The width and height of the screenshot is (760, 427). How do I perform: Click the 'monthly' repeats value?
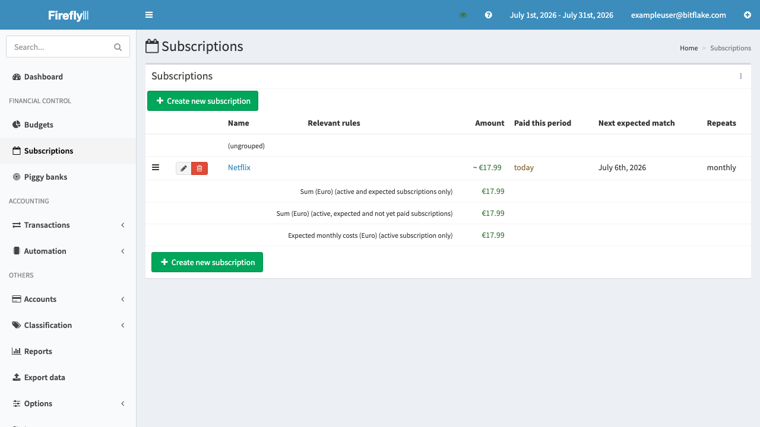click(721, 167)
